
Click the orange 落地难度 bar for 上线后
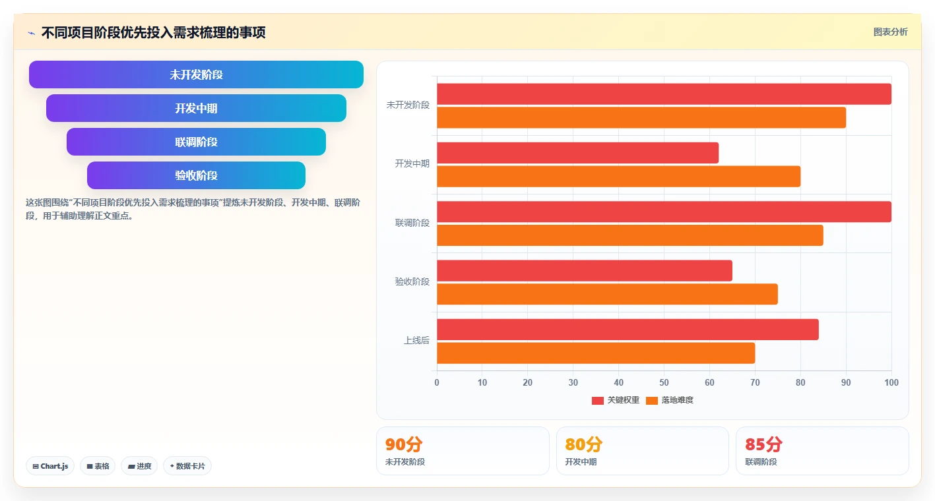click(596, 353)
